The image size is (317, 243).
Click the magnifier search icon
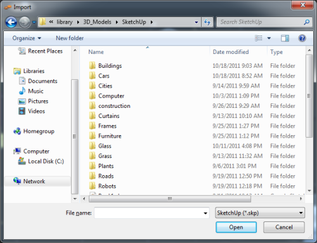tap(307, 22)
